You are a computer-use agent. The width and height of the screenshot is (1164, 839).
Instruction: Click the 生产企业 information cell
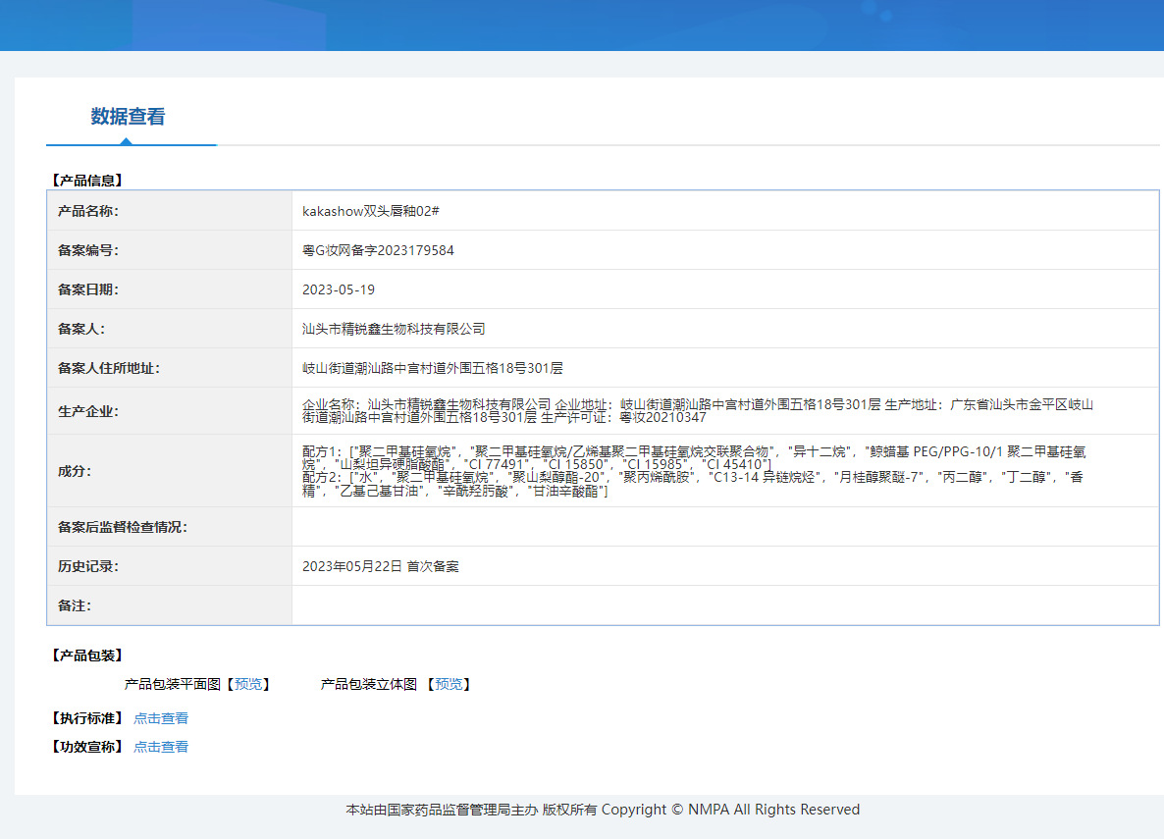(x=687, y=410)
